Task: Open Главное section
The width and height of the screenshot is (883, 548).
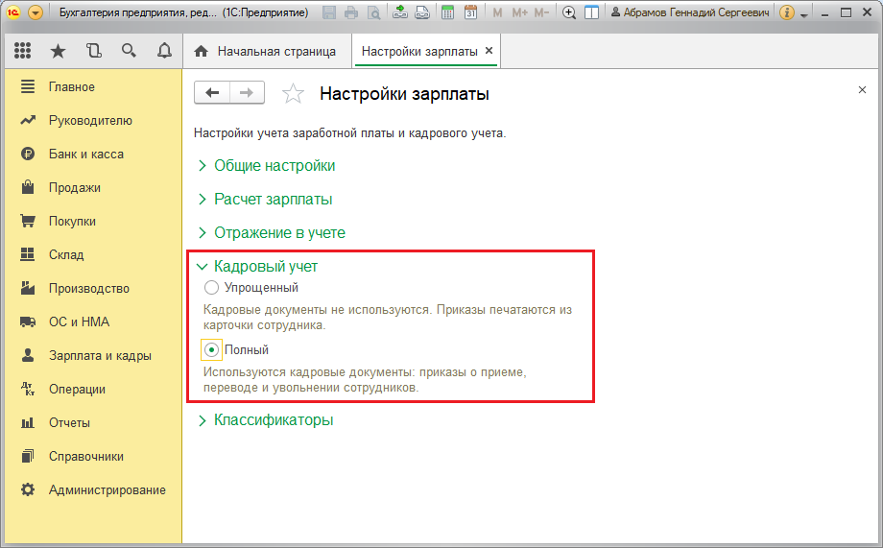Action: pyautogui.click(x=93, y=86)
